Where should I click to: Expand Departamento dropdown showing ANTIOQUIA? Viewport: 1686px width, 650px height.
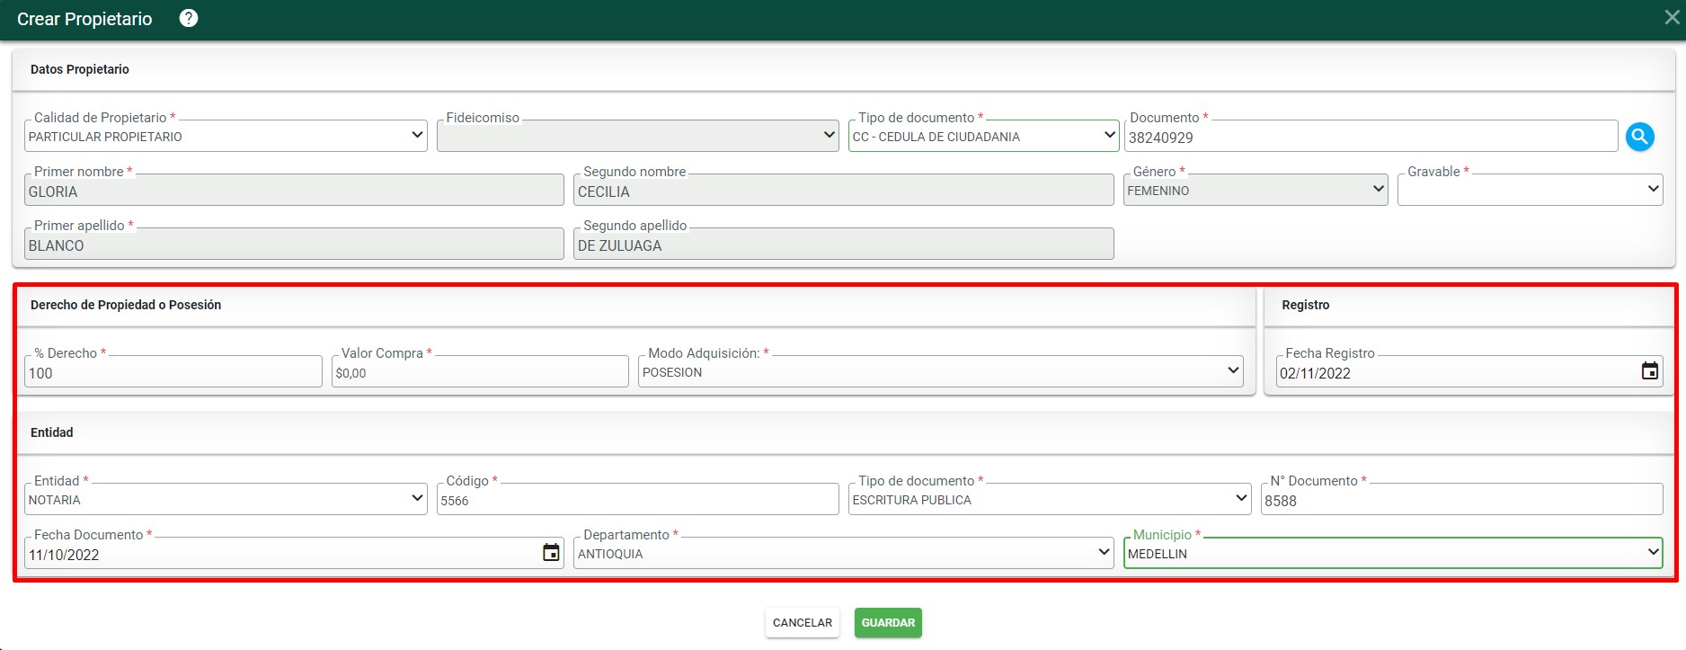[x=844, y=553]
